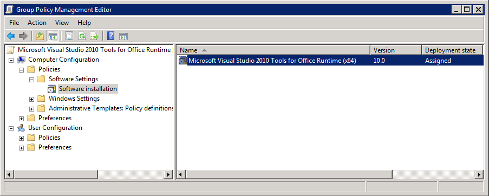Select the Office Runtime (x64) package row

tap(330, 61)
